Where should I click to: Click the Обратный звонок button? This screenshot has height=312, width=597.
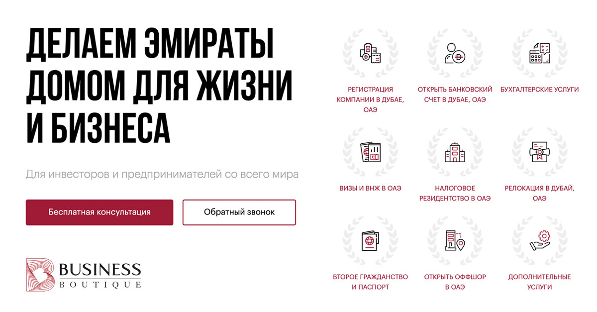pos(239,212)
